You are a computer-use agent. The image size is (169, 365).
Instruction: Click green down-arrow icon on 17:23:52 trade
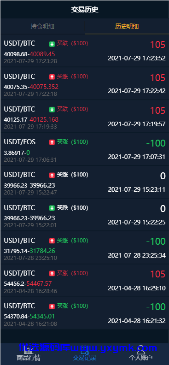pyautogui.click(x=52, y=44)
